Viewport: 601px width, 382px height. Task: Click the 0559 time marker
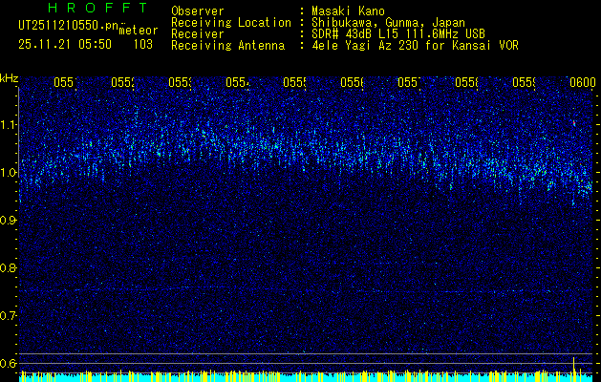coord(524,82)
